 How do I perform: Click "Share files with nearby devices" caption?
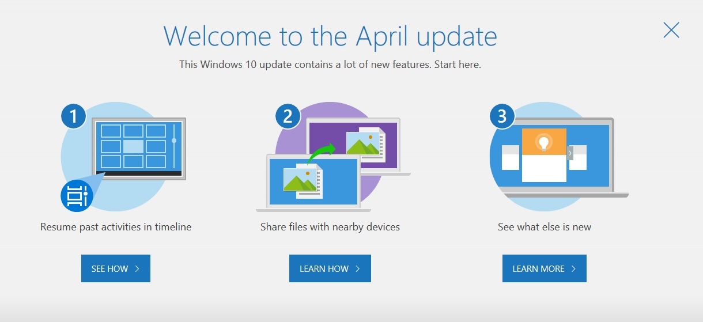coord(330,227)
